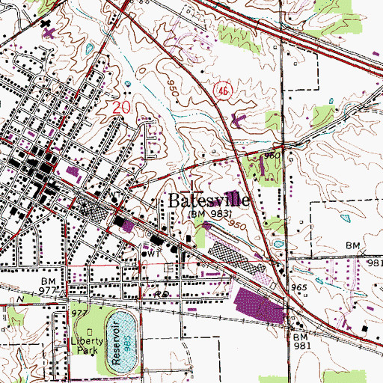Viewport: 383px width, 383px height.
Task: Click the 950 contour label below BM 983
Action: point(237,224)
